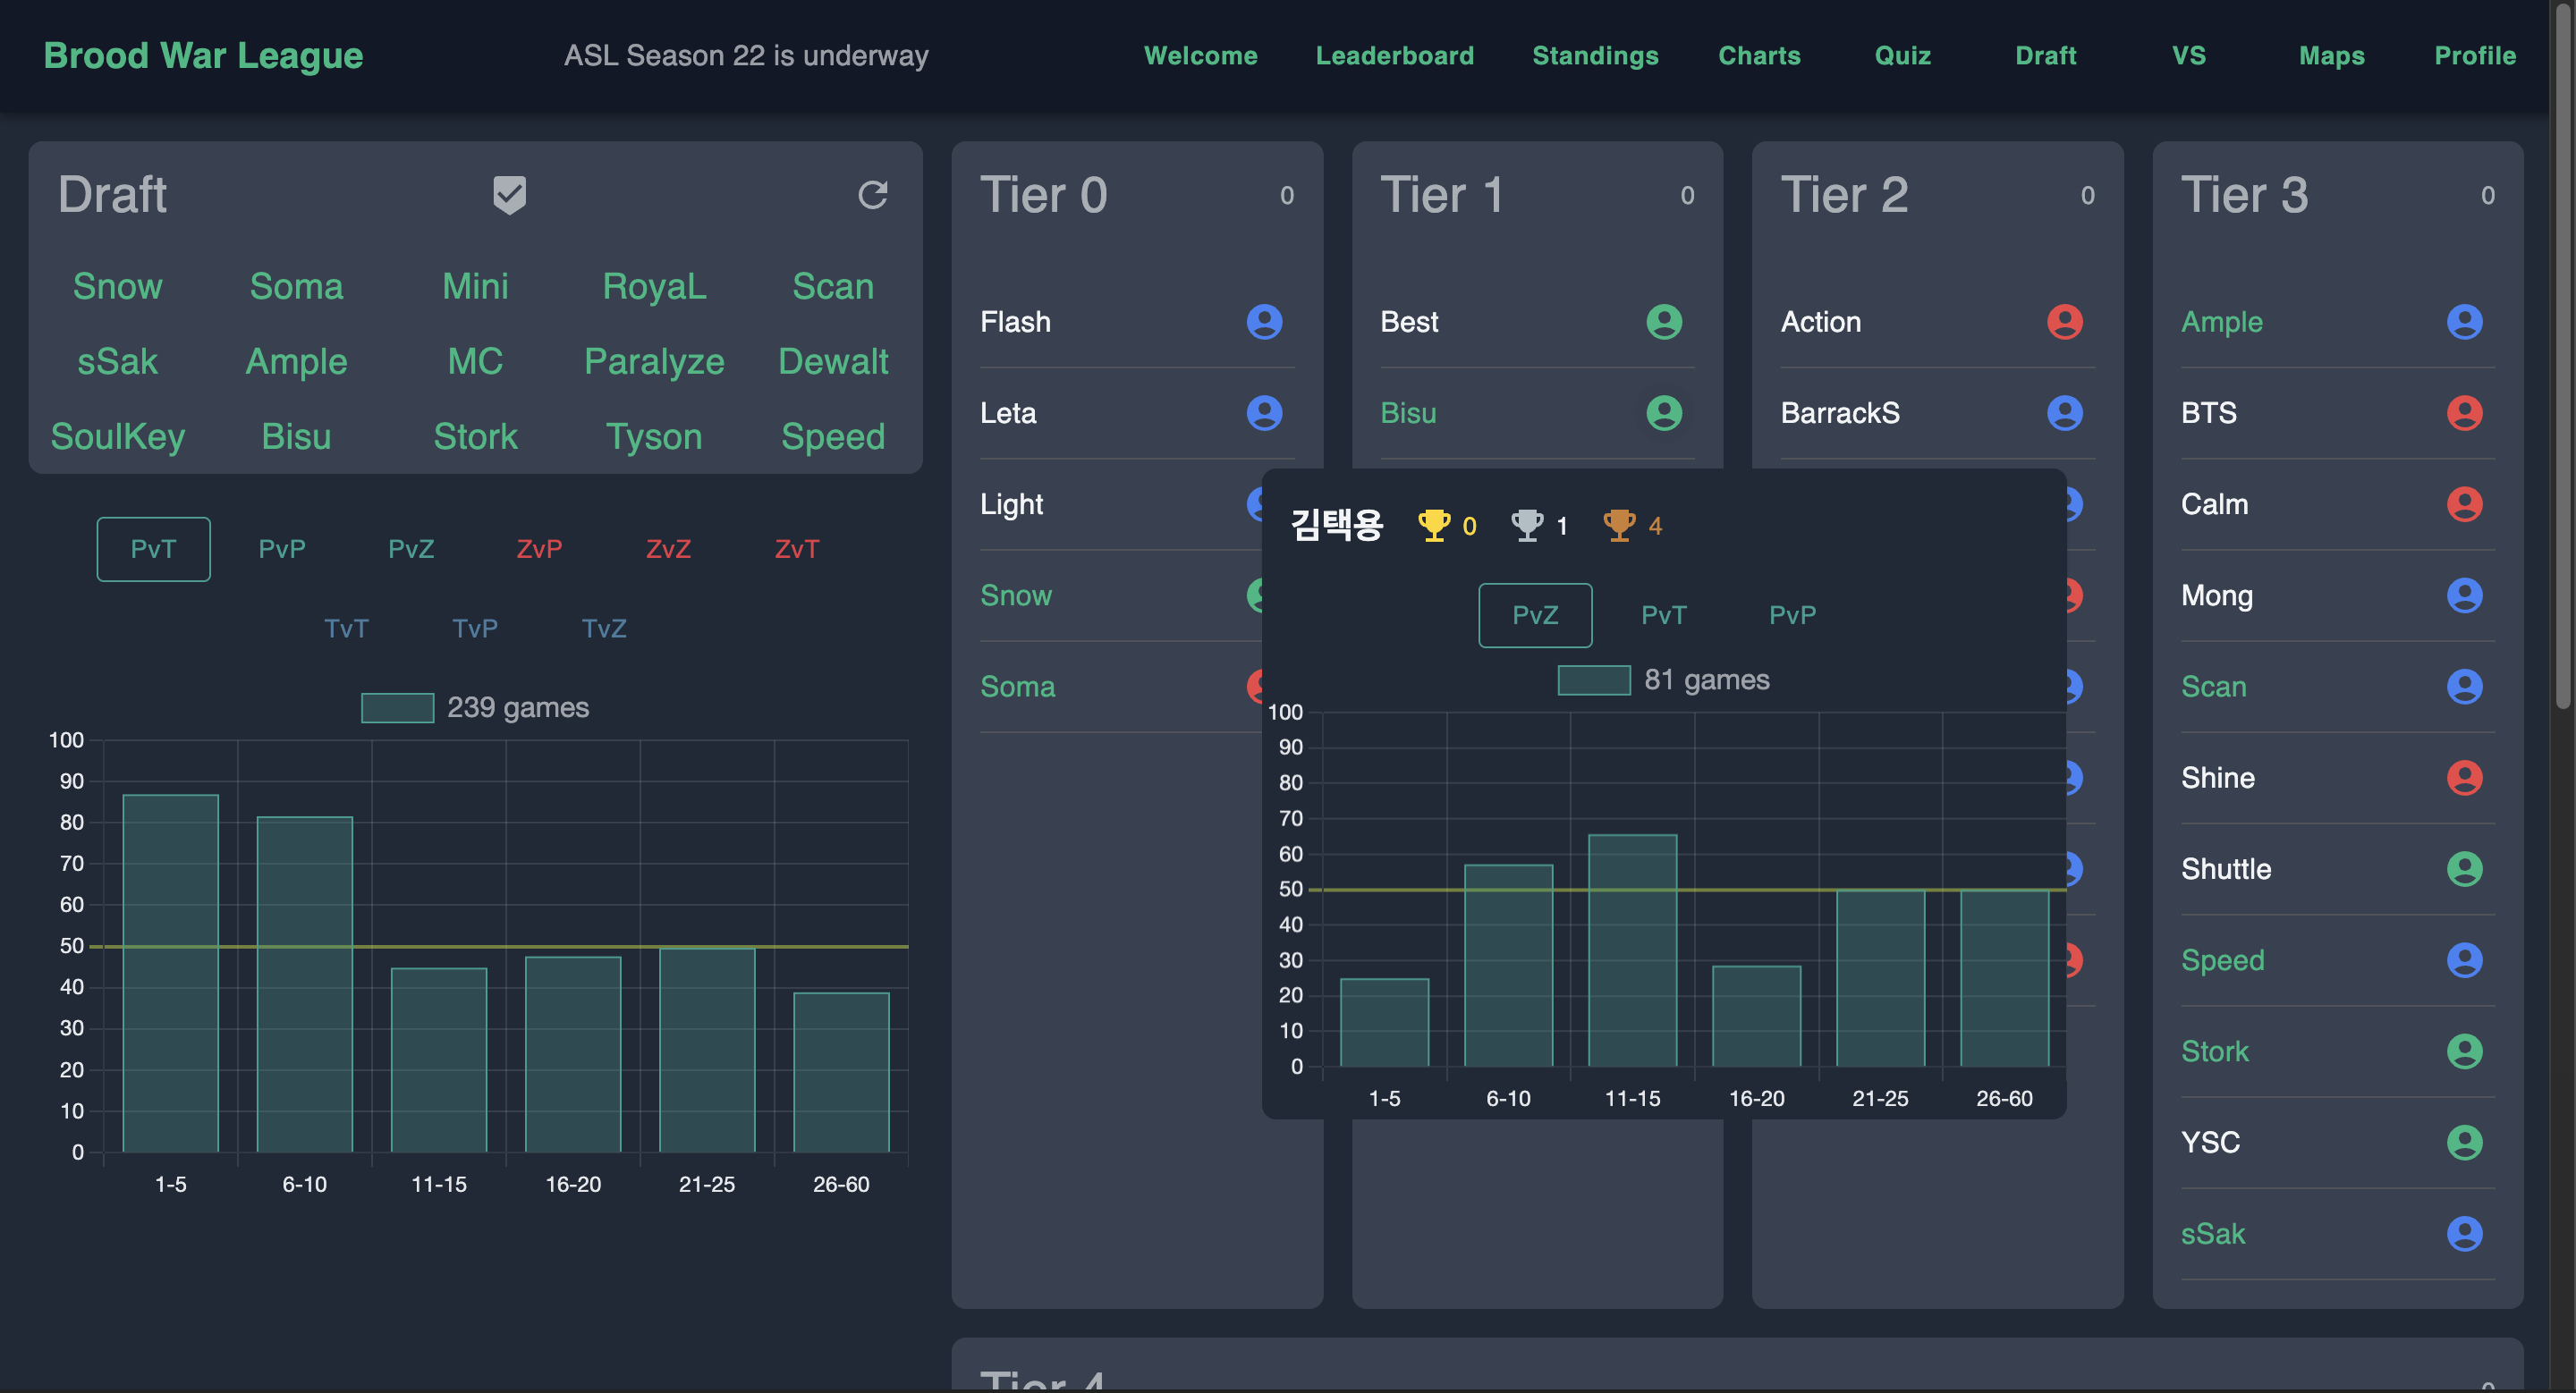
Task: Select PvP tab in player popup
Action: tap(1792, 614)
